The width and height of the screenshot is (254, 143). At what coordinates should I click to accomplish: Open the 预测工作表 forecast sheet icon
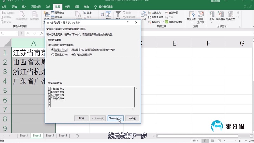(201, 17)
